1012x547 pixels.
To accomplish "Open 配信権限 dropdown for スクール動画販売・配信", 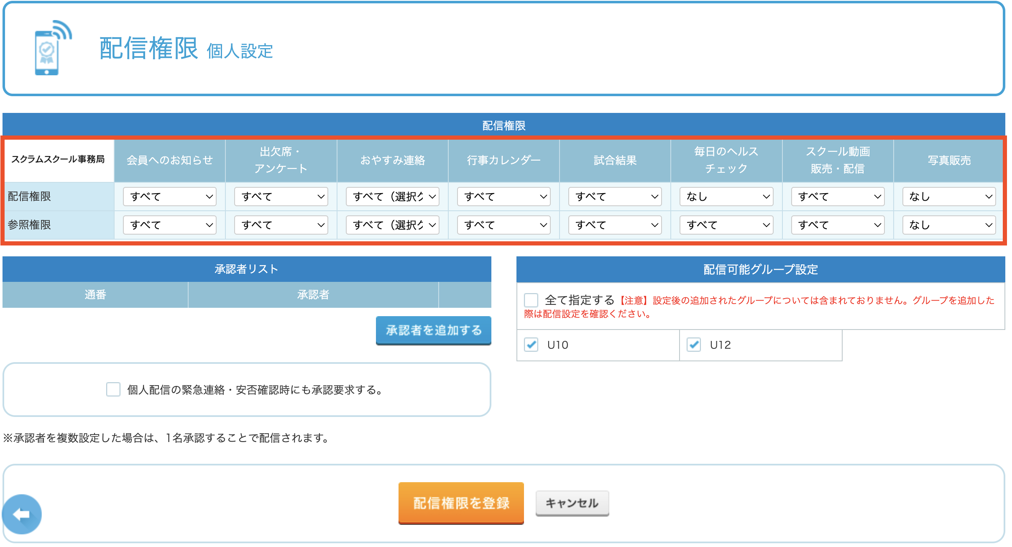I will (x=838, y=197).
